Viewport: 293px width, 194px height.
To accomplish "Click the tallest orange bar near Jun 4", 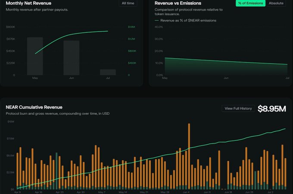I will [x=189, y=156].
